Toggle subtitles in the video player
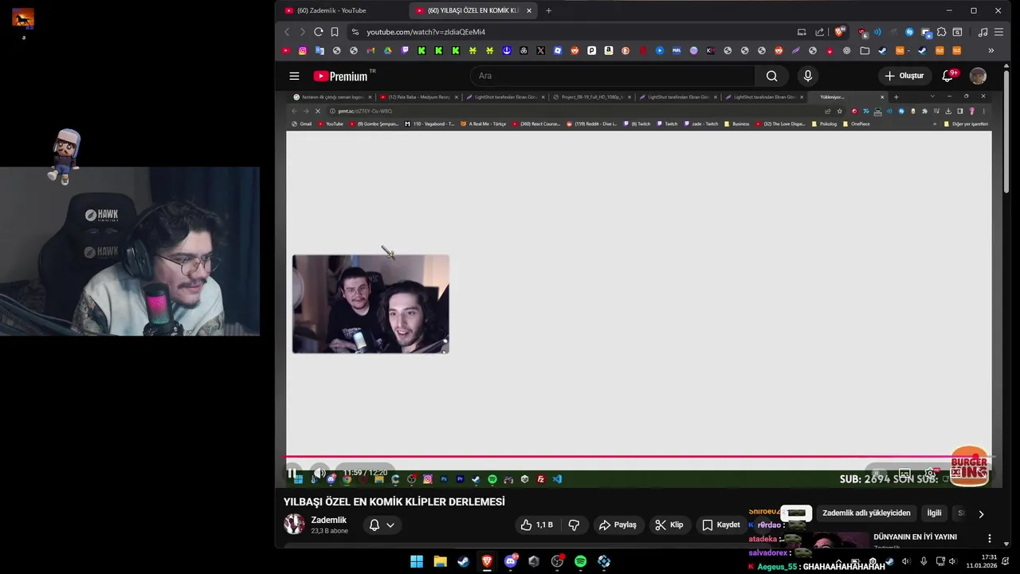The image size is (1020, 574). pyautogui.click(x=904, y=474)
